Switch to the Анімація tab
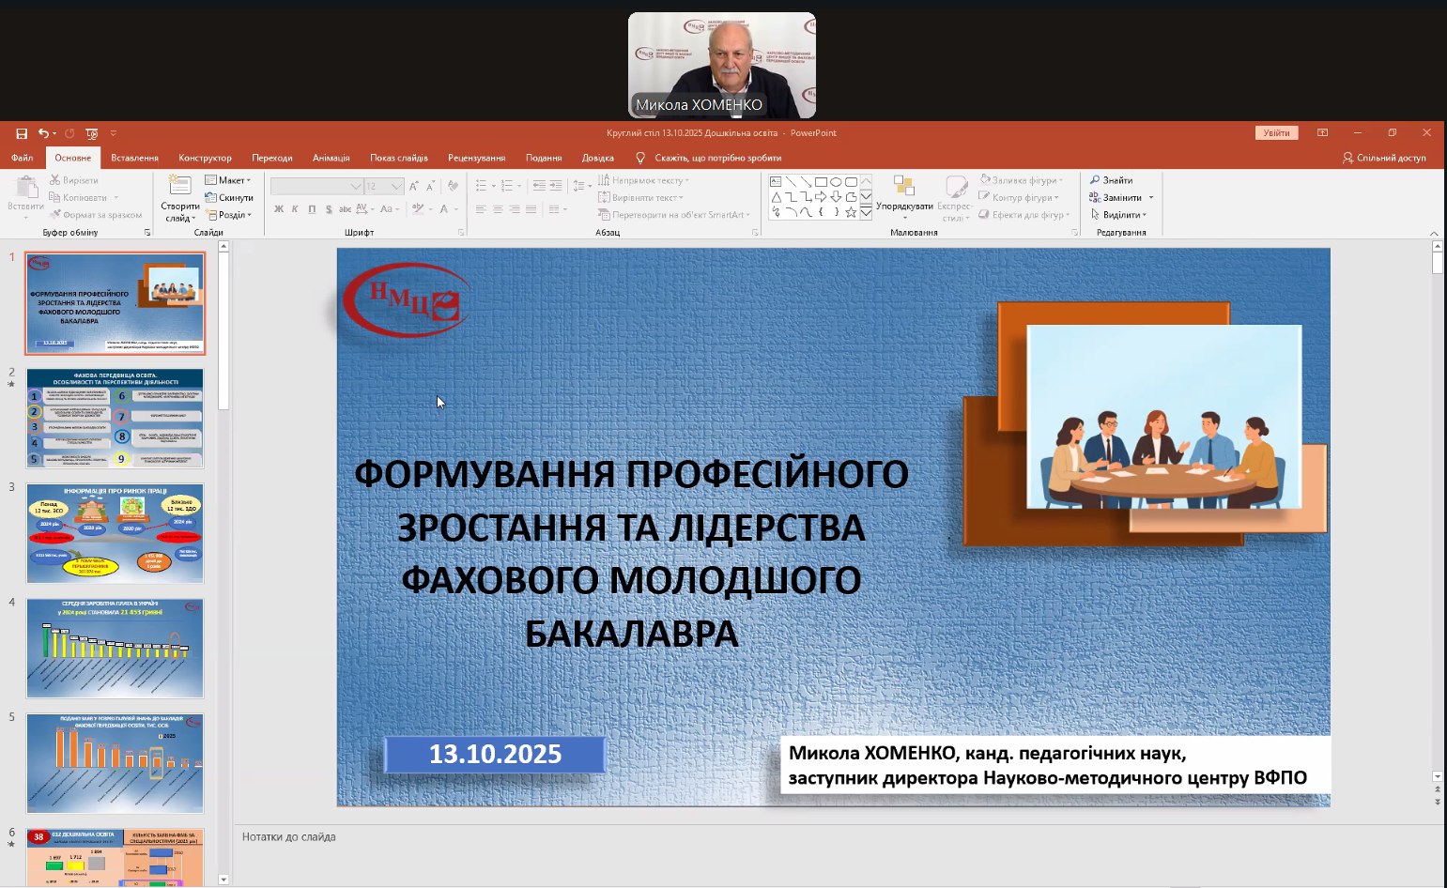1447x888 pixels. [x=331, y=158]
